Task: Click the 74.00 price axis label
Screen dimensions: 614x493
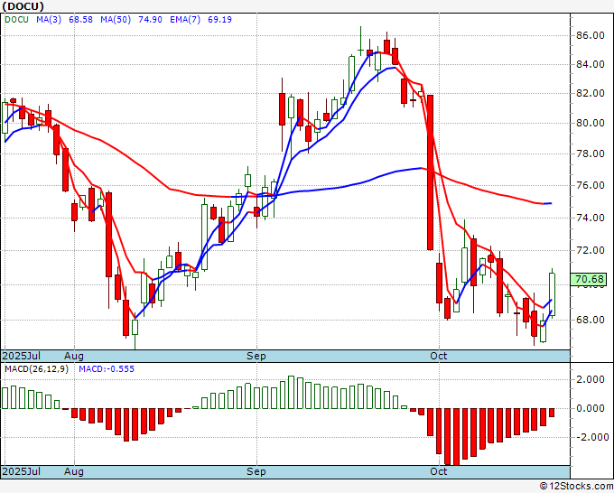Action: click(591, 218)
